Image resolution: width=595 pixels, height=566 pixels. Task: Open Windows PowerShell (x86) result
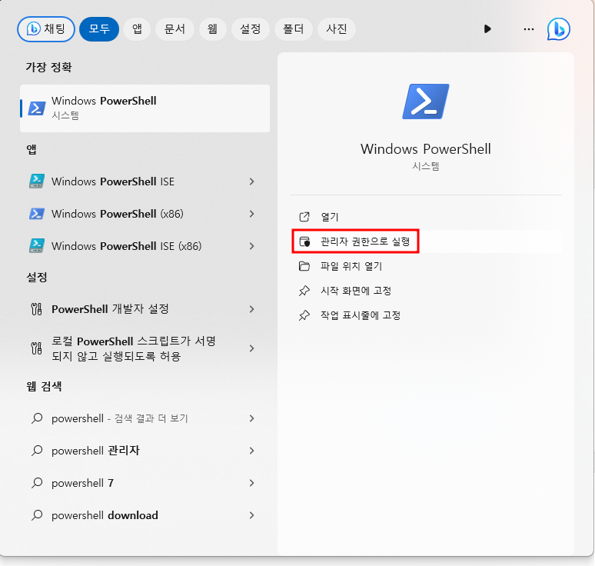pyautogui.click(x=145, y=214)
